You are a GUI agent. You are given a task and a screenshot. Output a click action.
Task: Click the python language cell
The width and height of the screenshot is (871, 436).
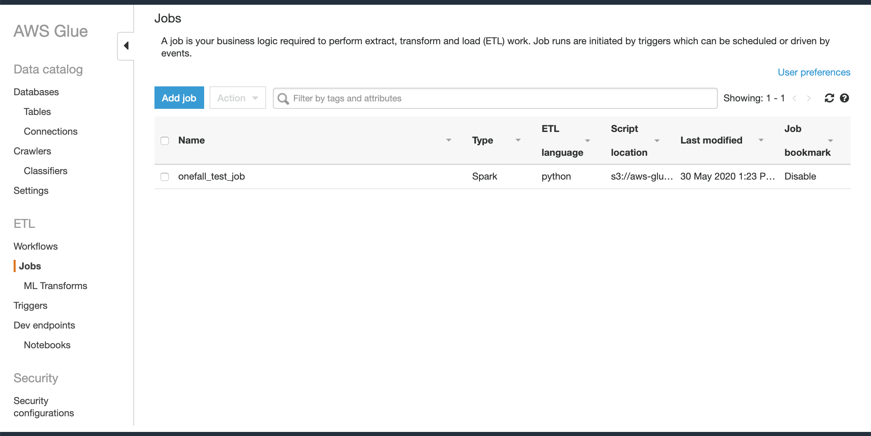556,176
